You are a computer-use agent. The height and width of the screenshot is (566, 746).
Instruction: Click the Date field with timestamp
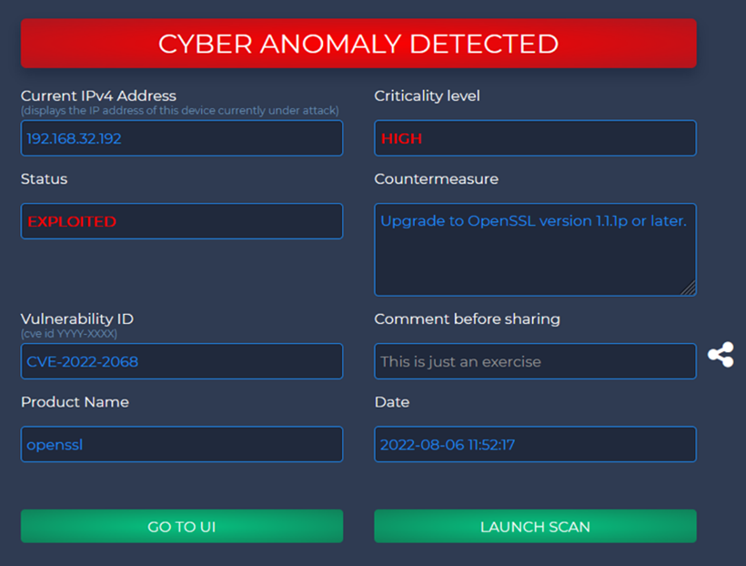(535, 444)
